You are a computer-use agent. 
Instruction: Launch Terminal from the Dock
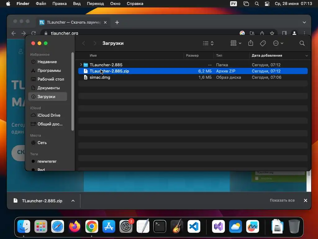(x=160, y=226)
